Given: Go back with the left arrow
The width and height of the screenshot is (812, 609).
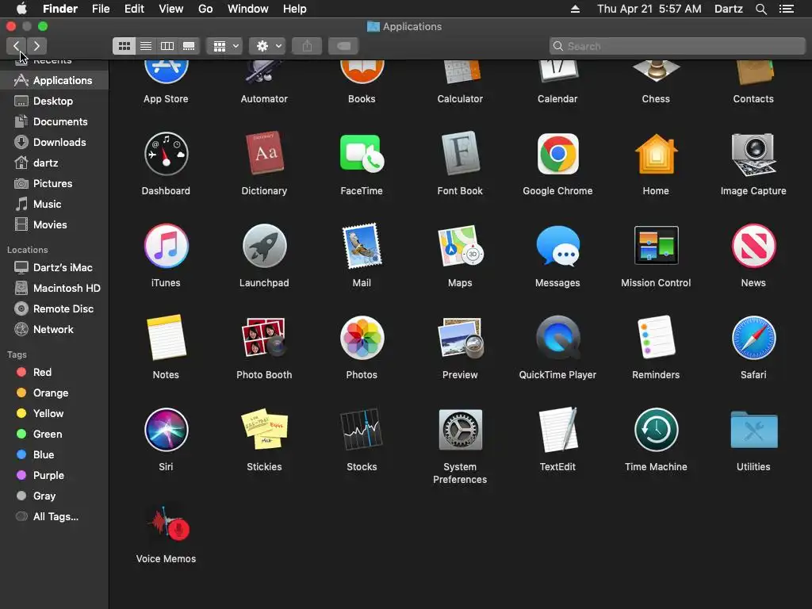Looking at the screenshot, I should (17, 46).
